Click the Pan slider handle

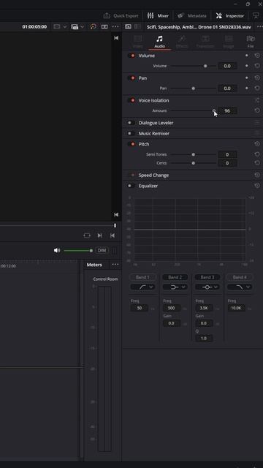(x=193, y=88)
